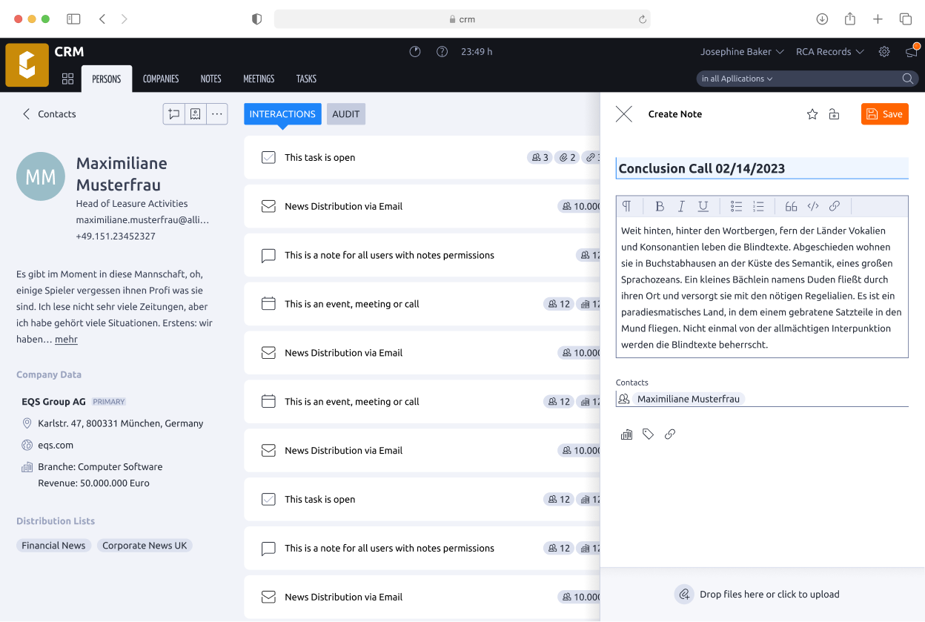Toggle the lock icon on Create Note

coord(833,113)
